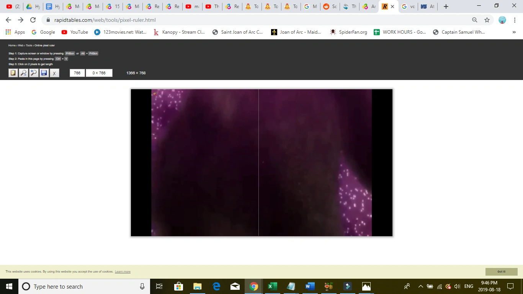Open the Captain Samuel Wh... bookmark
Viewport: 523px width, 294px height.
tap(459, 32)
